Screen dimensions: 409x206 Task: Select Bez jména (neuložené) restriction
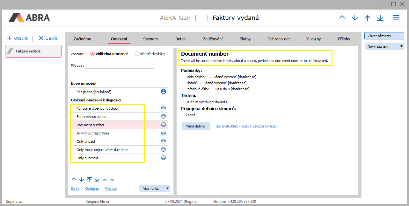(x=119, y=92)
